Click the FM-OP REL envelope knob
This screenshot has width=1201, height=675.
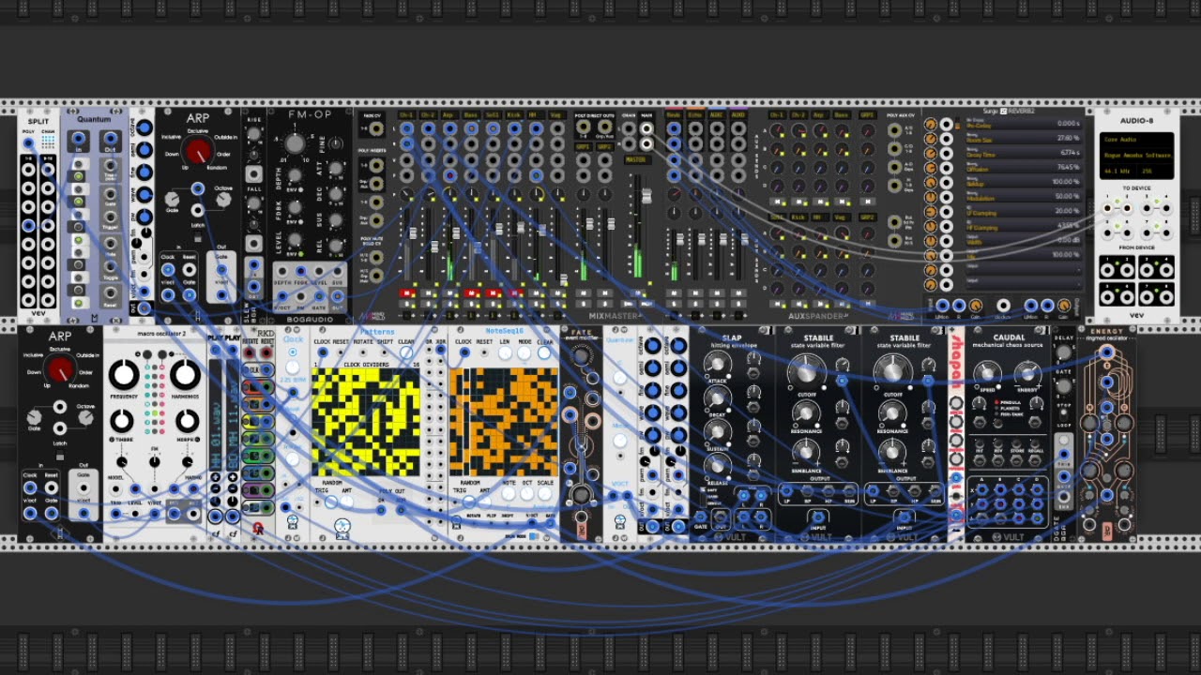336,246
